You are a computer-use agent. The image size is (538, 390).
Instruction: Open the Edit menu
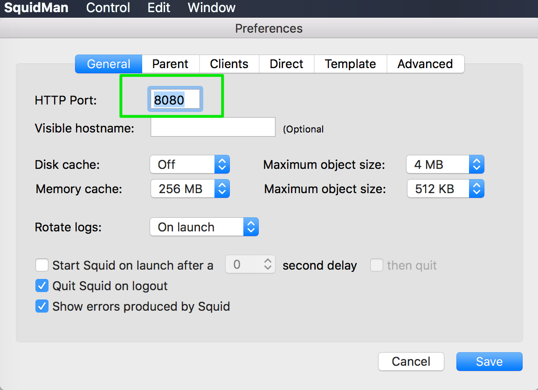[159, 7]
